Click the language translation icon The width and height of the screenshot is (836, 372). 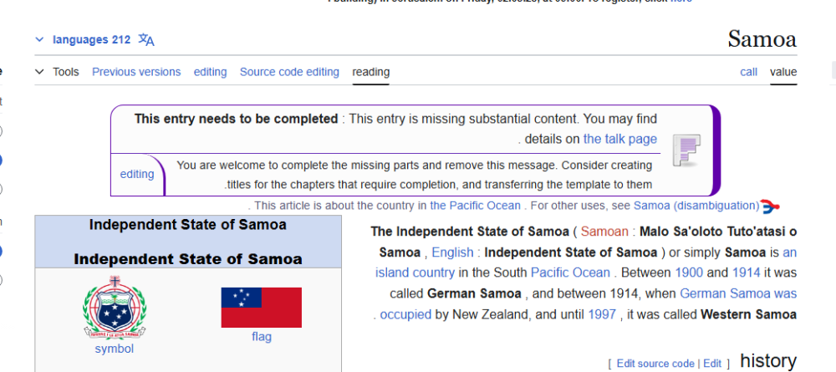[146, 40]
